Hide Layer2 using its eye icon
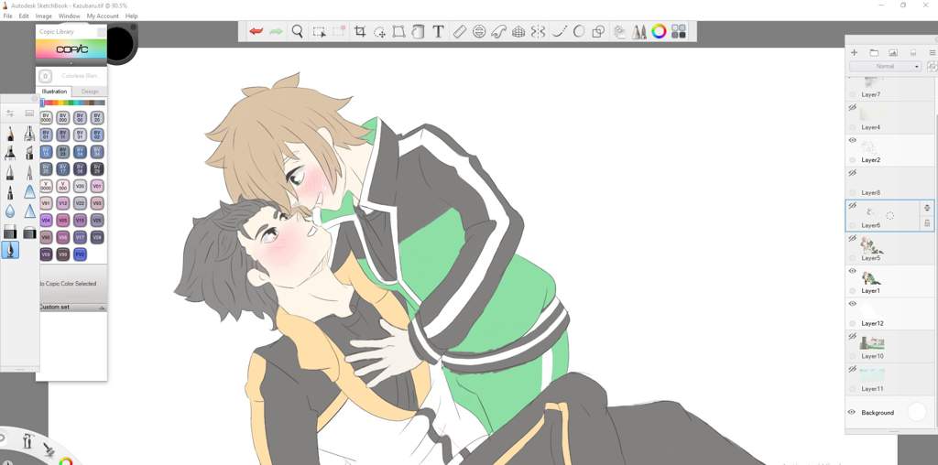Screen dimensions: 938x465 pyautogui.click(x=853, y=140)
